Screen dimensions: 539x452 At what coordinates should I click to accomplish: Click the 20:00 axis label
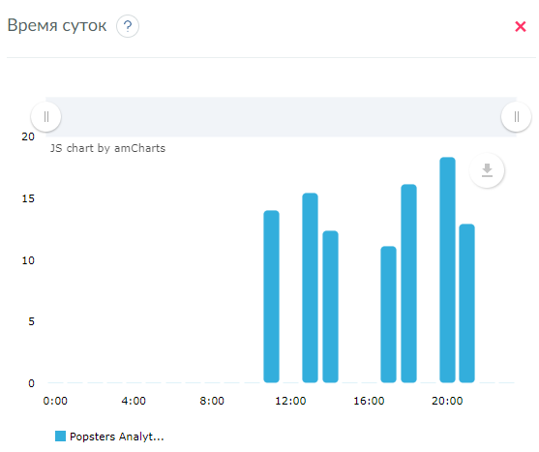pyautogui.click(x=447, y=401)
